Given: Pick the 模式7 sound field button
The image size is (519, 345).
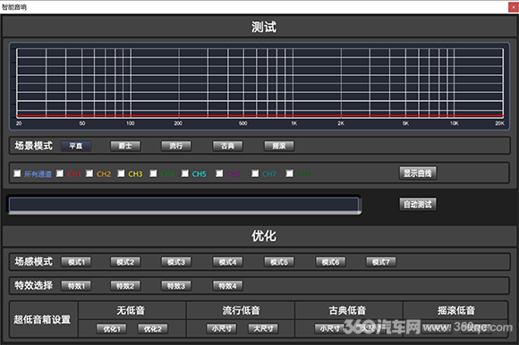Looking at the screenshot, I should 381,262.
